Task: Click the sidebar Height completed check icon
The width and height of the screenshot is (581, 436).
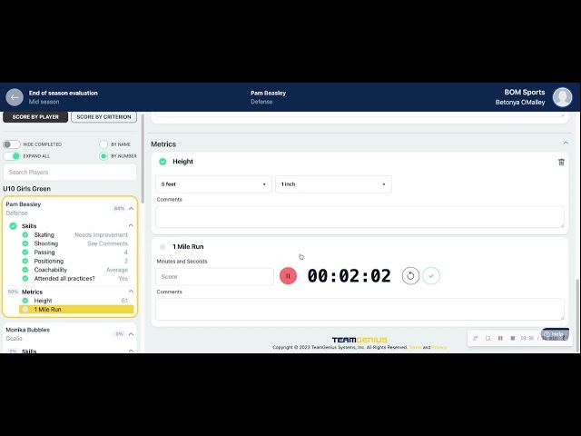Action: point(25,301)
